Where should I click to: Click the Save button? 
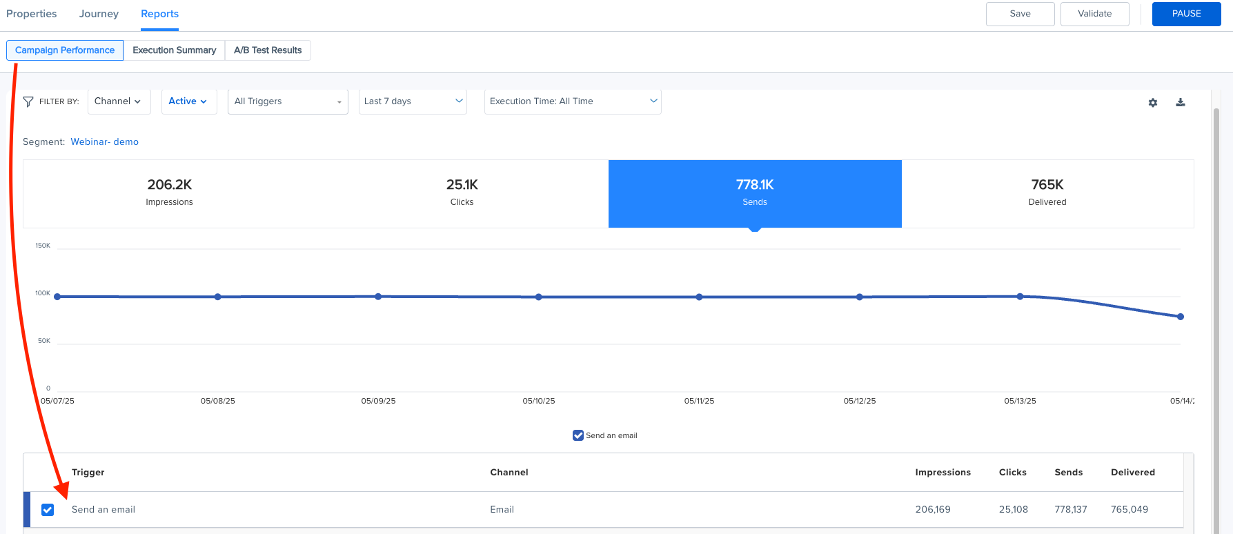click(x=1020, y=14)
